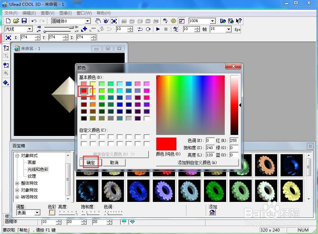
Task: Save the project with the floppy disk icon
Action: pyautogui.click(x=24, y=21)
